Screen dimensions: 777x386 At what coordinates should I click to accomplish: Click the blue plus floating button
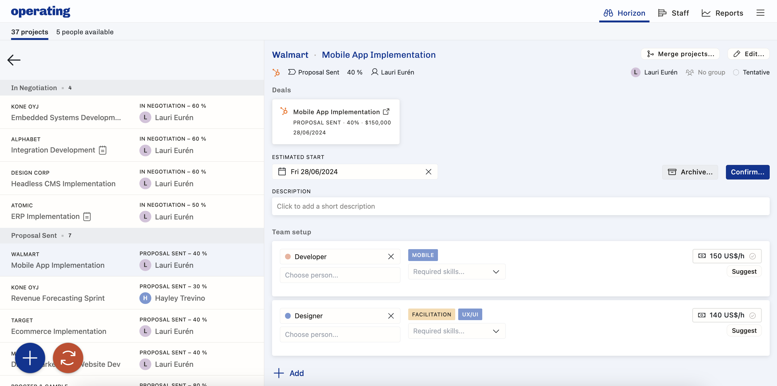coord(30,358)
